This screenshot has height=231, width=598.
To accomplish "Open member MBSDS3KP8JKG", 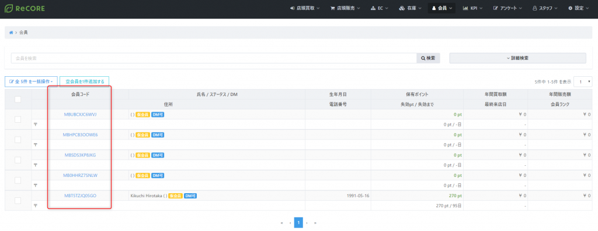I will tap(81, 155).
